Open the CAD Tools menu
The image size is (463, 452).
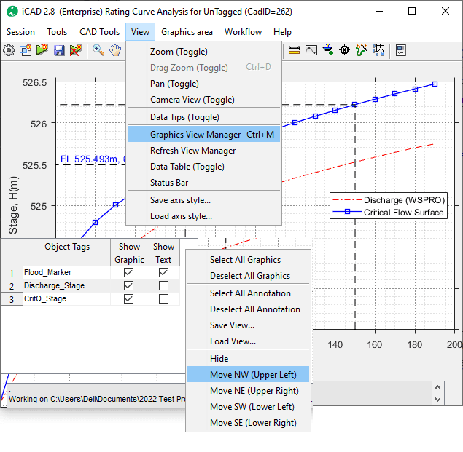click(x=99, y=32)
